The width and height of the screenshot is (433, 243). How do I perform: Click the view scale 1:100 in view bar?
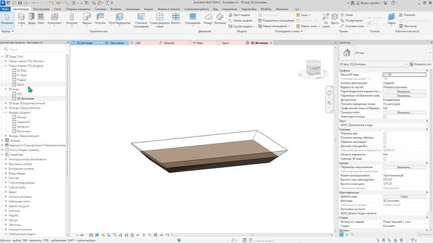pos(80,235)
